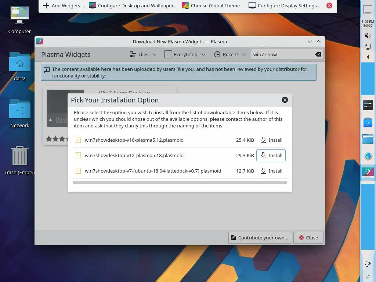Open System Settings from the panel

tap(368, 105)
